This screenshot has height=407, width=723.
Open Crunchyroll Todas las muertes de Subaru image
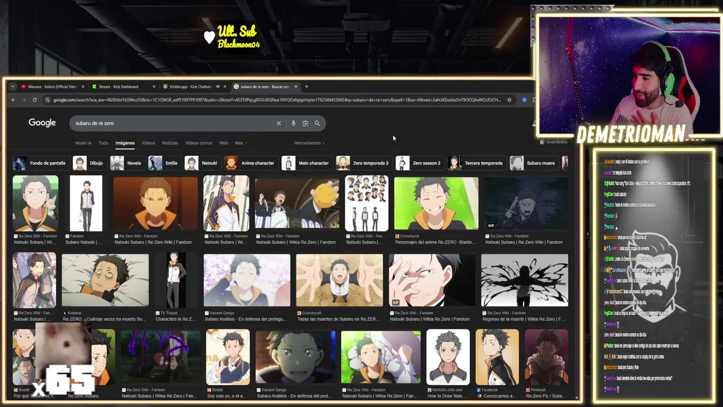point(339,280)
